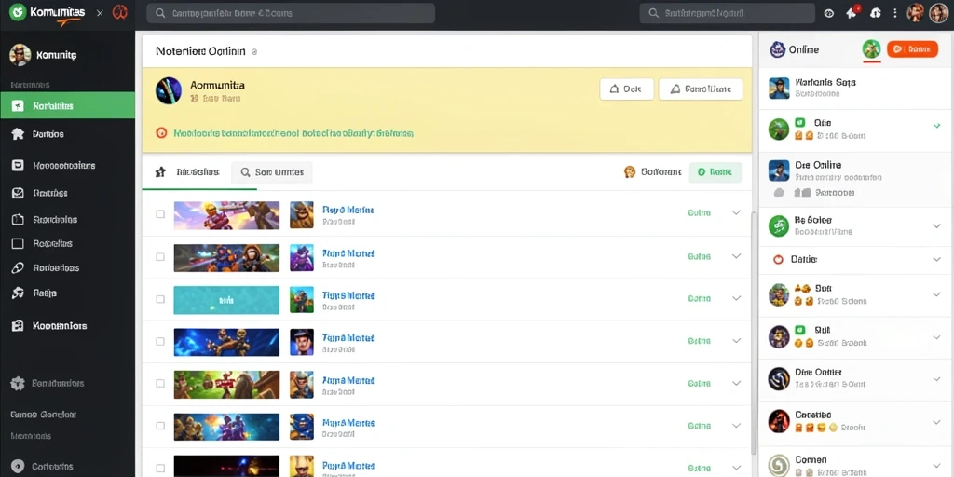
Task: Click the green Komunitas logo in top bar
Action: point(18,12)
